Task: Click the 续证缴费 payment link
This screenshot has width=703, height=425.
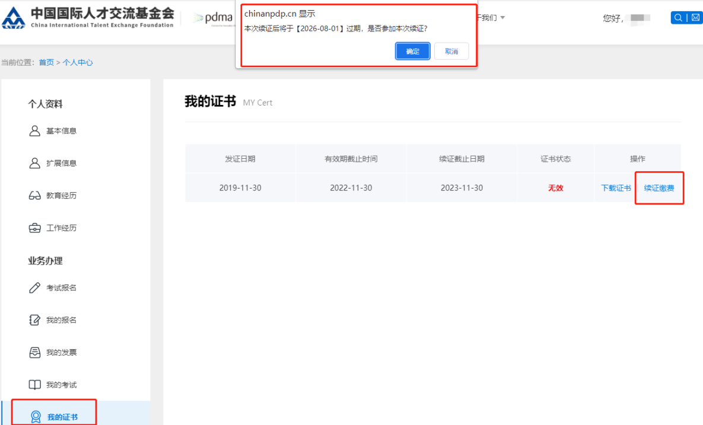Action: point(659,187)
